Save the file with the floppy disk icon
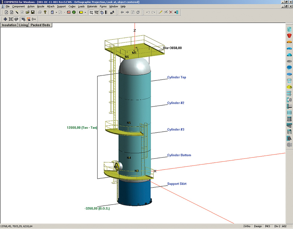Image resolution: width=293 pixels, height=229 pixels. pos(33,12)
